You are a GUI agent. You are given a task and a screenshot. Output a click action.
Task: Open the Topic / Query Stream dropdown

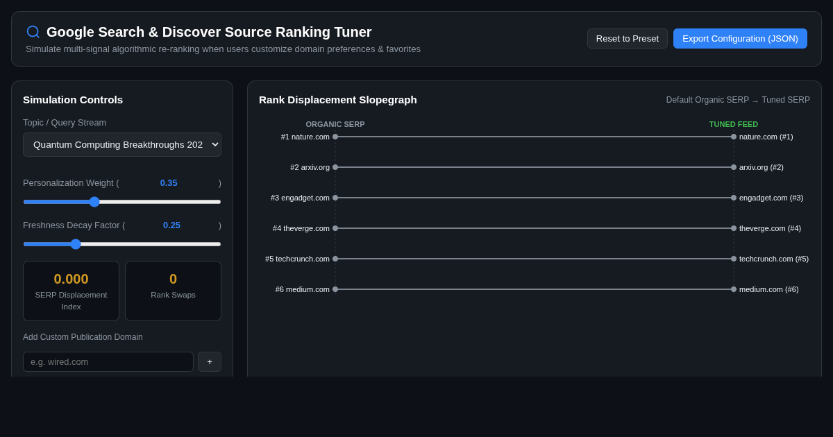(122, 144)
